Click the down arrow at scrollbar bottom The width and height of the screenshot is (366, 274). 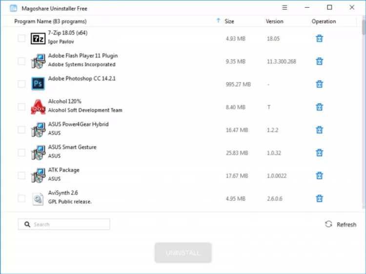coord(364,207)
